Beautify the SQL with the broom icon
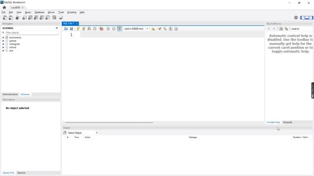The height and width of the screenshot is (176, 314). [159, 29]
